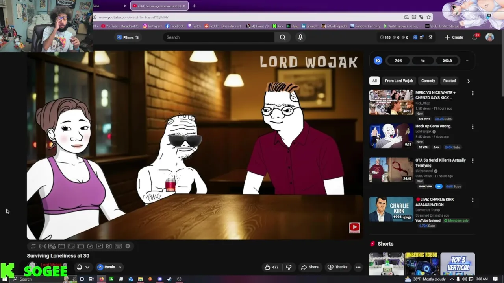Viewport: 504px width, 283px height.
Task: Open Charlie Kirk live stream thumbnail
Action: coord(391,209)
